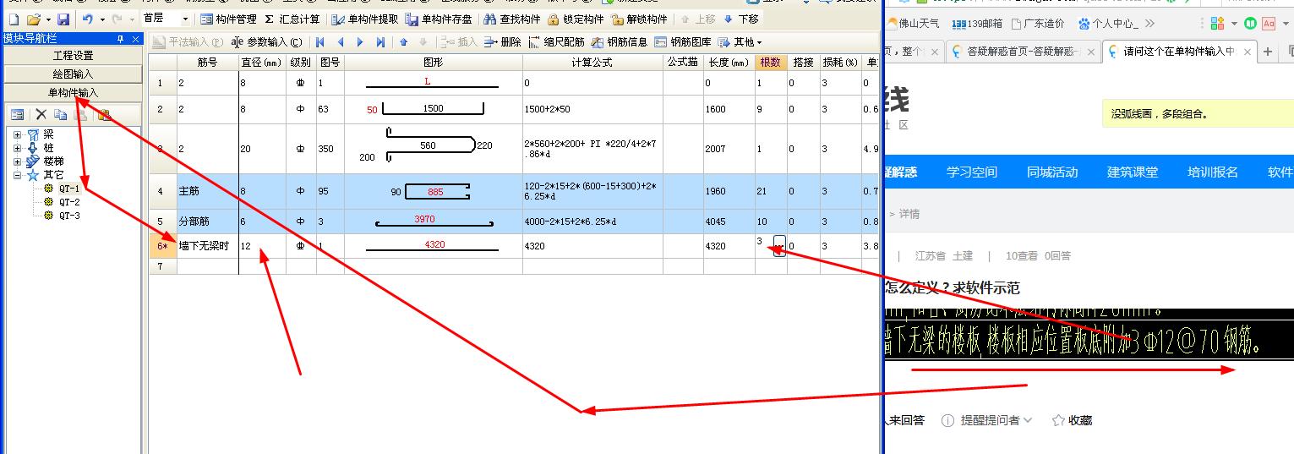This screenshot has width=1294, height=454.
Task: Click the paste clipboard icon in navigation panel
Action: click(x=104, y=115)
